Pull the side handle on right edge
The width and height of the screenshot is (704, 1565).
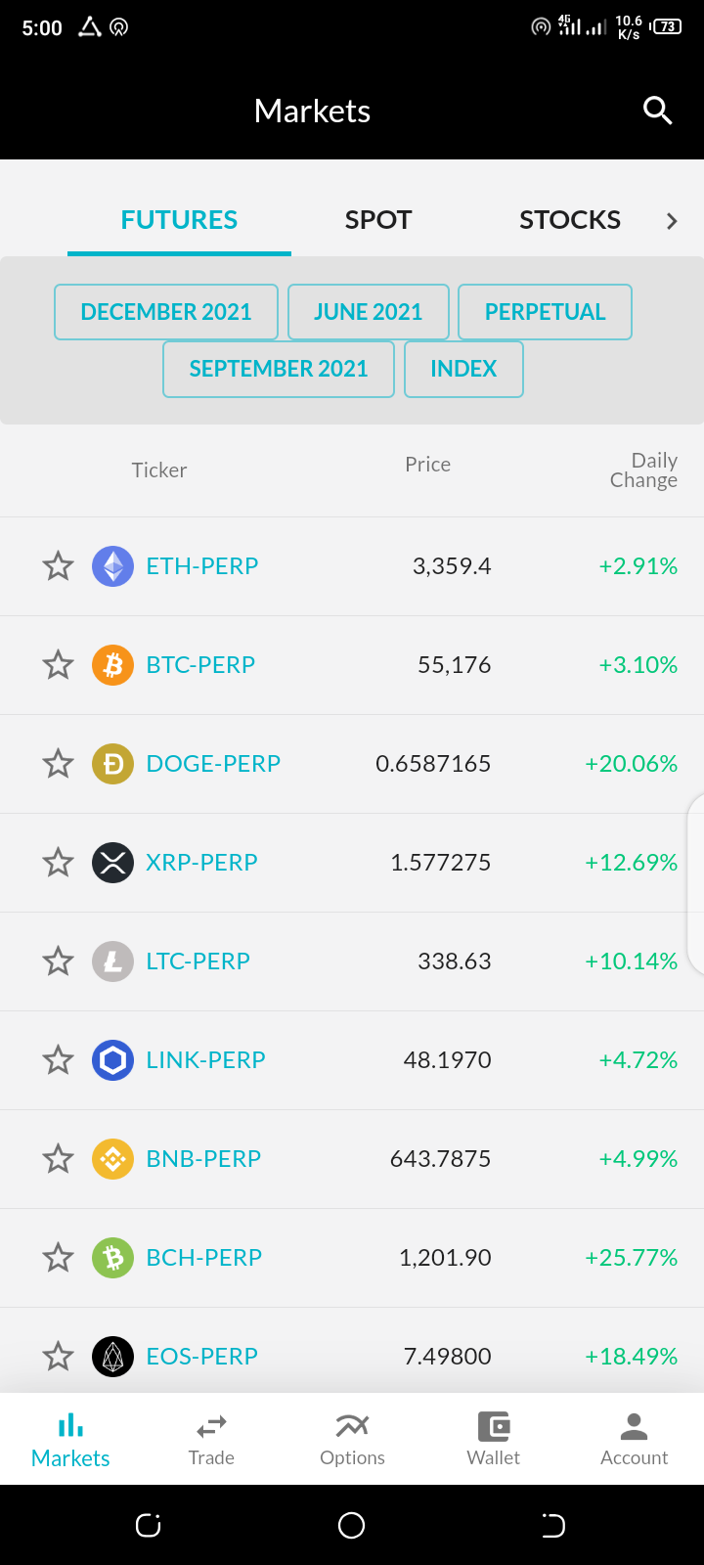695,885
